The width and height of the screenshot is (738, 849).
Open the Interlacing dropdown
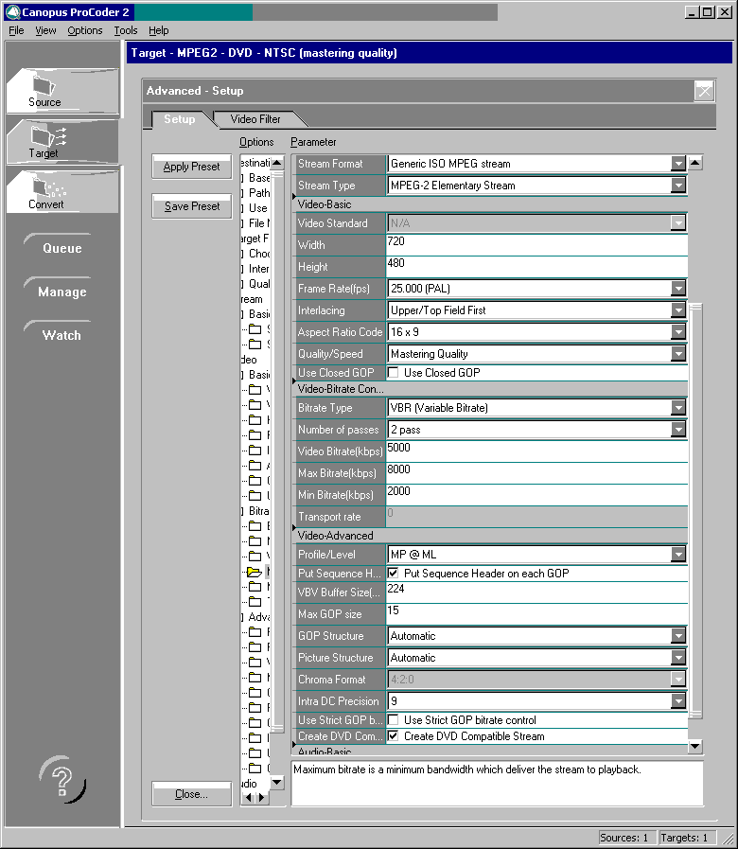677,310
